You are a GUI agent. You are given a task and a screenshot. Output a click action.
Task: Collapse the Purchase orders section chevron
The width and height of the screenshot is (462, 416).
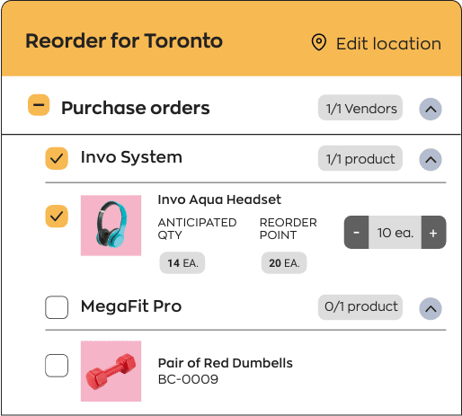[431, 109]
